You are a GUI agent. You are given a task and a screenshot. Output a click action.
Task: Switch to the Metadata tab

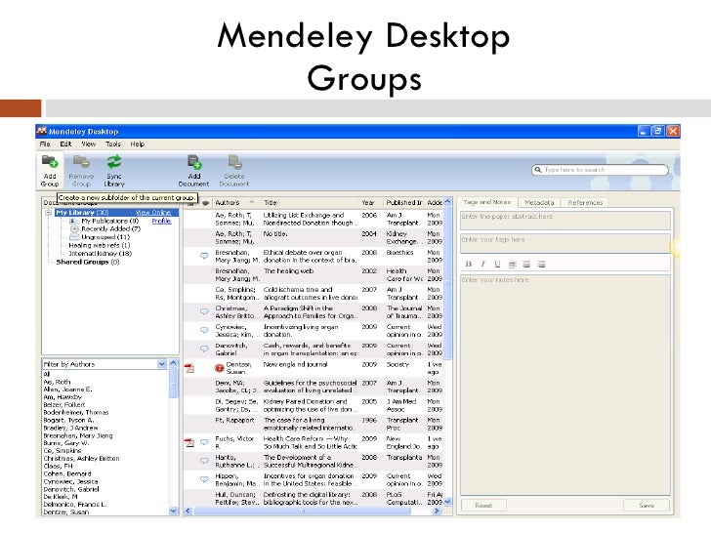pyautogui.click(x=539, y=203)
